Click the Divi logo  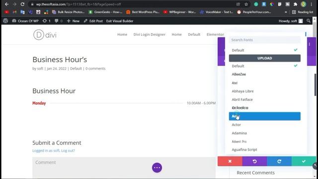[45, 35]
